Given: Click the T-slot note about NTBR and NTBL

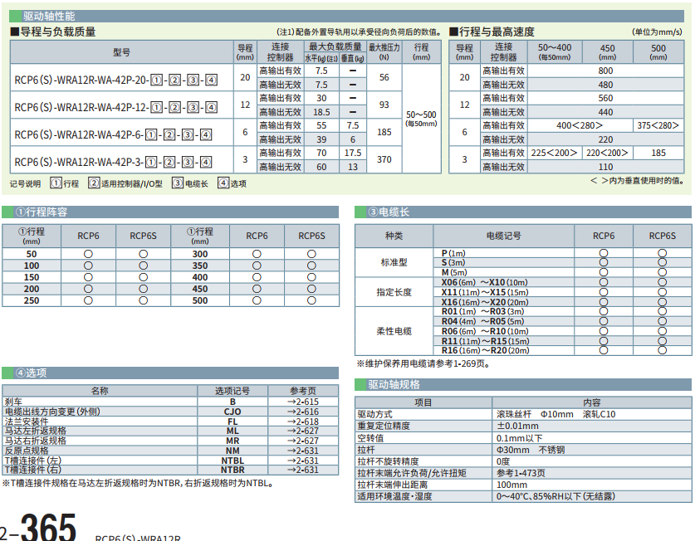Looking at the screenshot, I should point(139,483).
